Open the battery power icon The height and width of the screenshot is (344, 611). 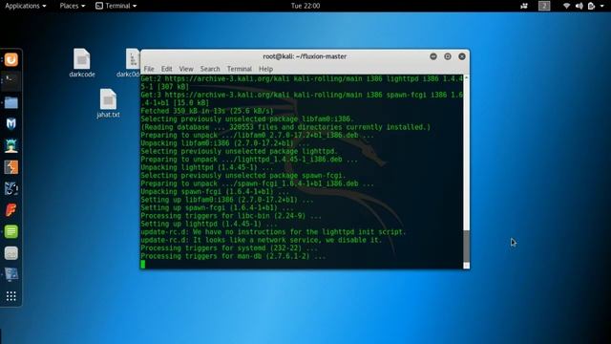591,6
